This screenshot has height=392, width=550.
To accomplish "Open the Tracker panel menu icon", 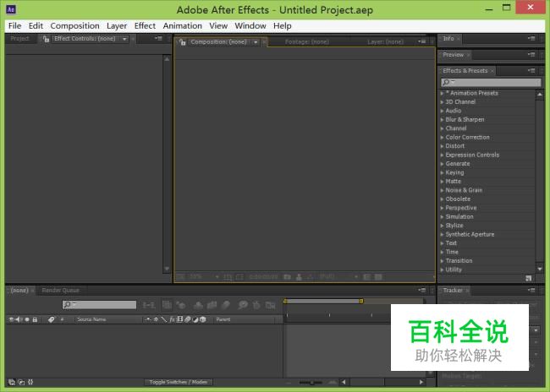I will pos(531,290).
